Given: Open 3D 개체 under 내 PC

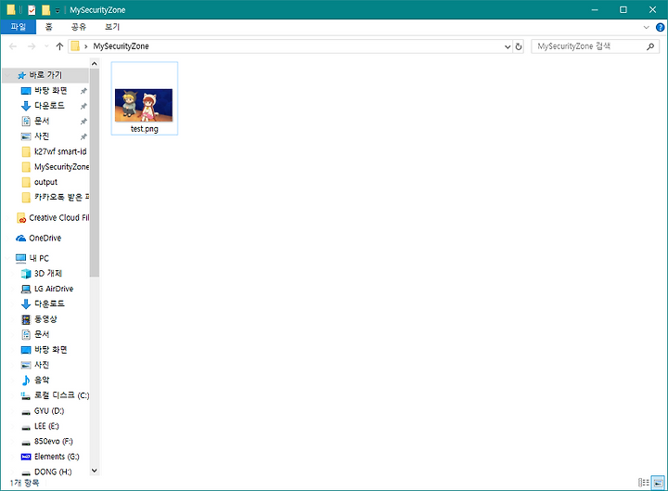Looking at the screenshot, I should pos(47,273).
